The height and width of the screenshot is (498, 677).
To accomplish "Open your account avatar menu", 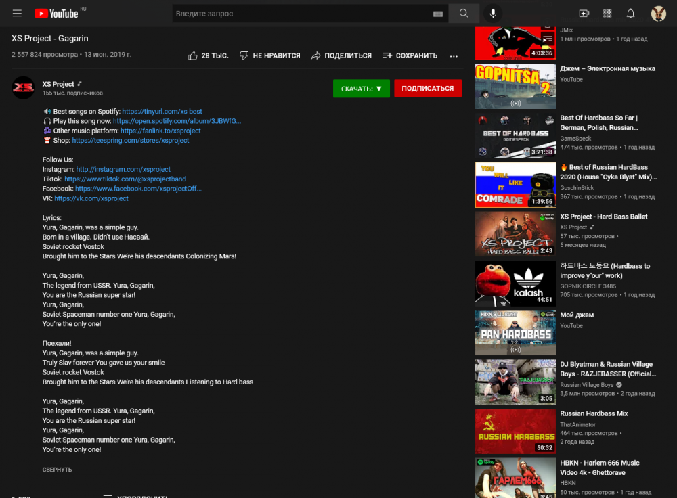I will (657, 13).
